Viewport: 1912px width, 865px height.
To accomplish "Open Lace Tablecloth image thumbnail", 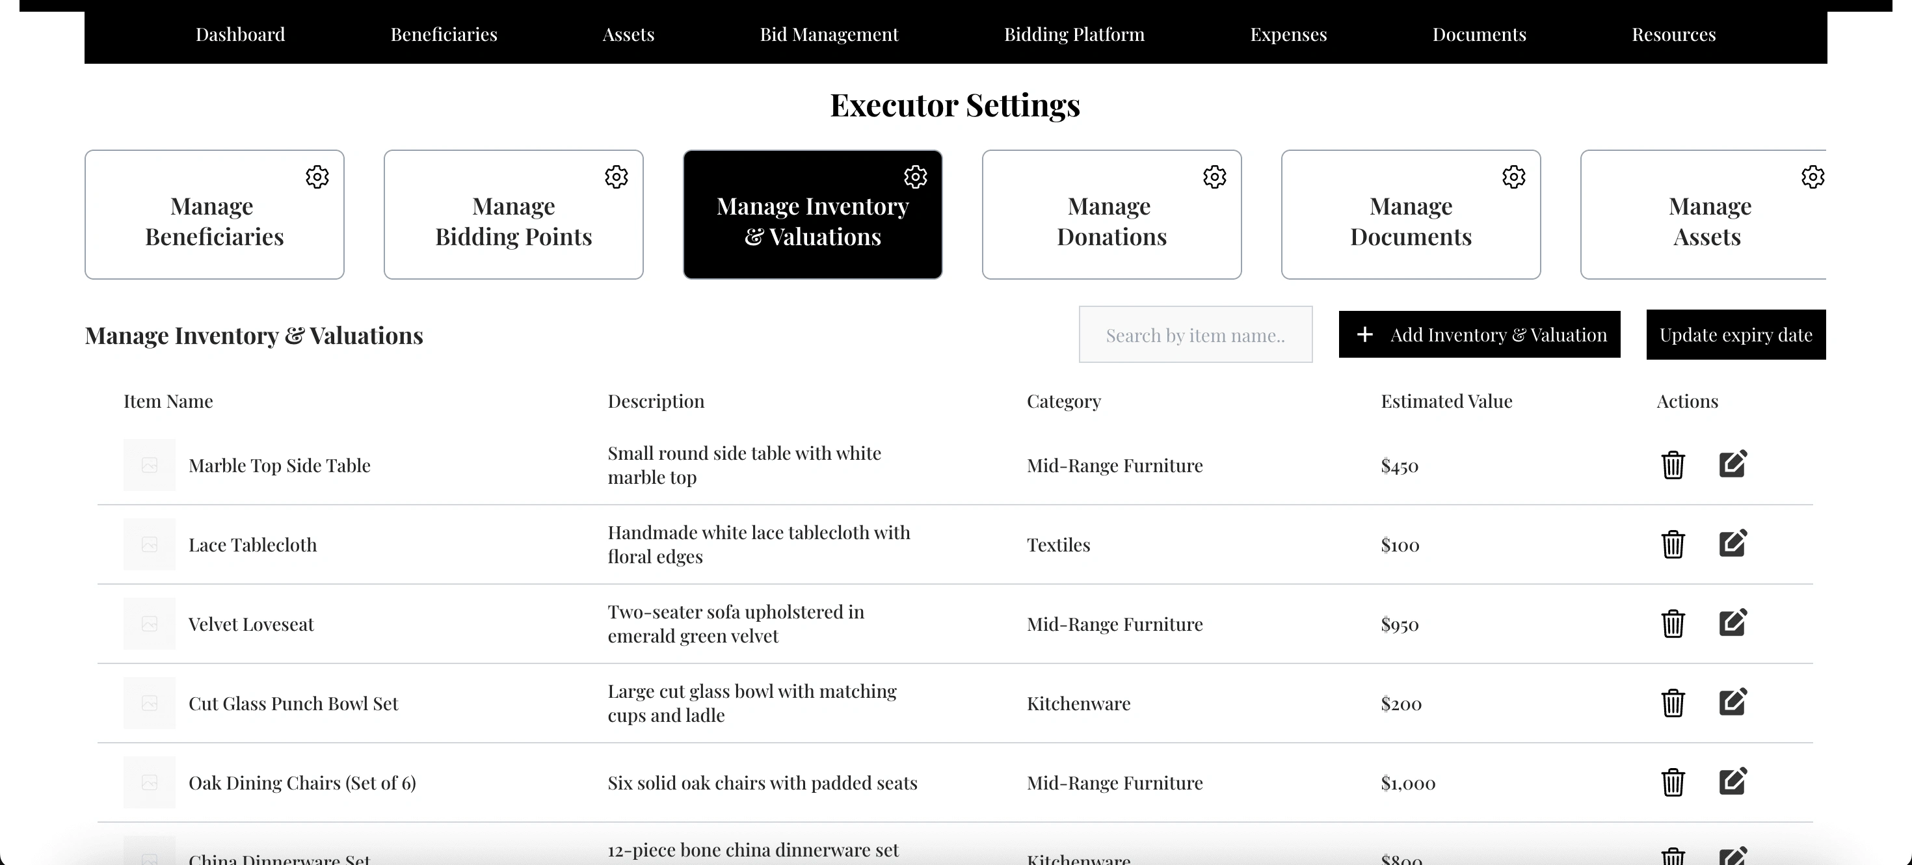I will [x=149, y=545].
